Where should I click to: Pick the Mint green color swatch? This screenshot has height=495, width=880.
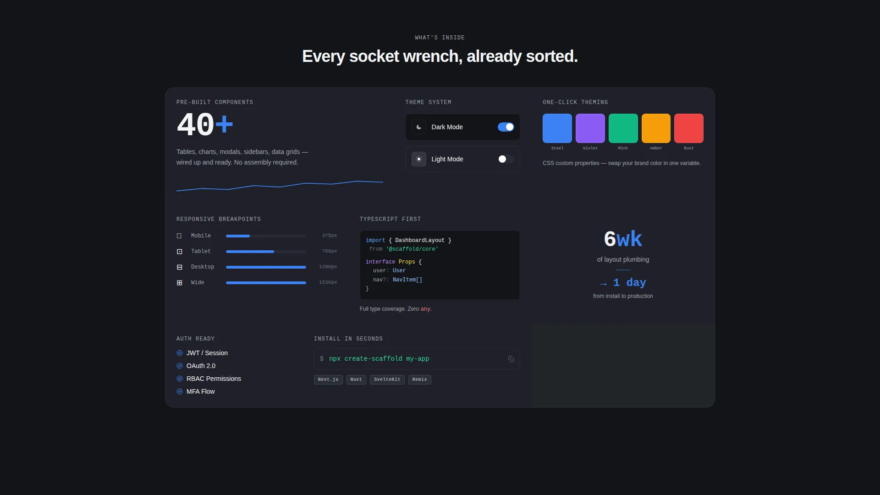pyautogui.click(x=623, y=128)
